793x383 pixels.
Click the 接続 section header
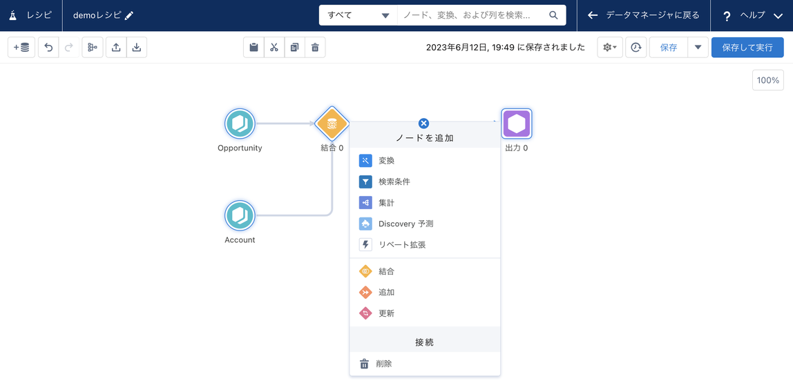click(424, 342)
